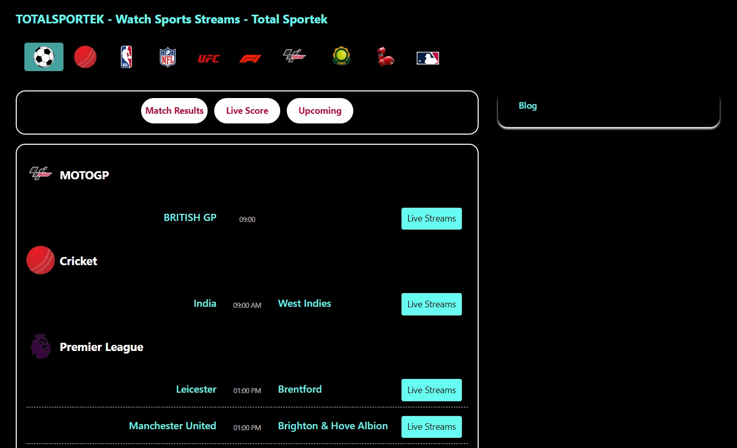Click the Leicester team name
This screenshot has width=737, height=448.
196,389
